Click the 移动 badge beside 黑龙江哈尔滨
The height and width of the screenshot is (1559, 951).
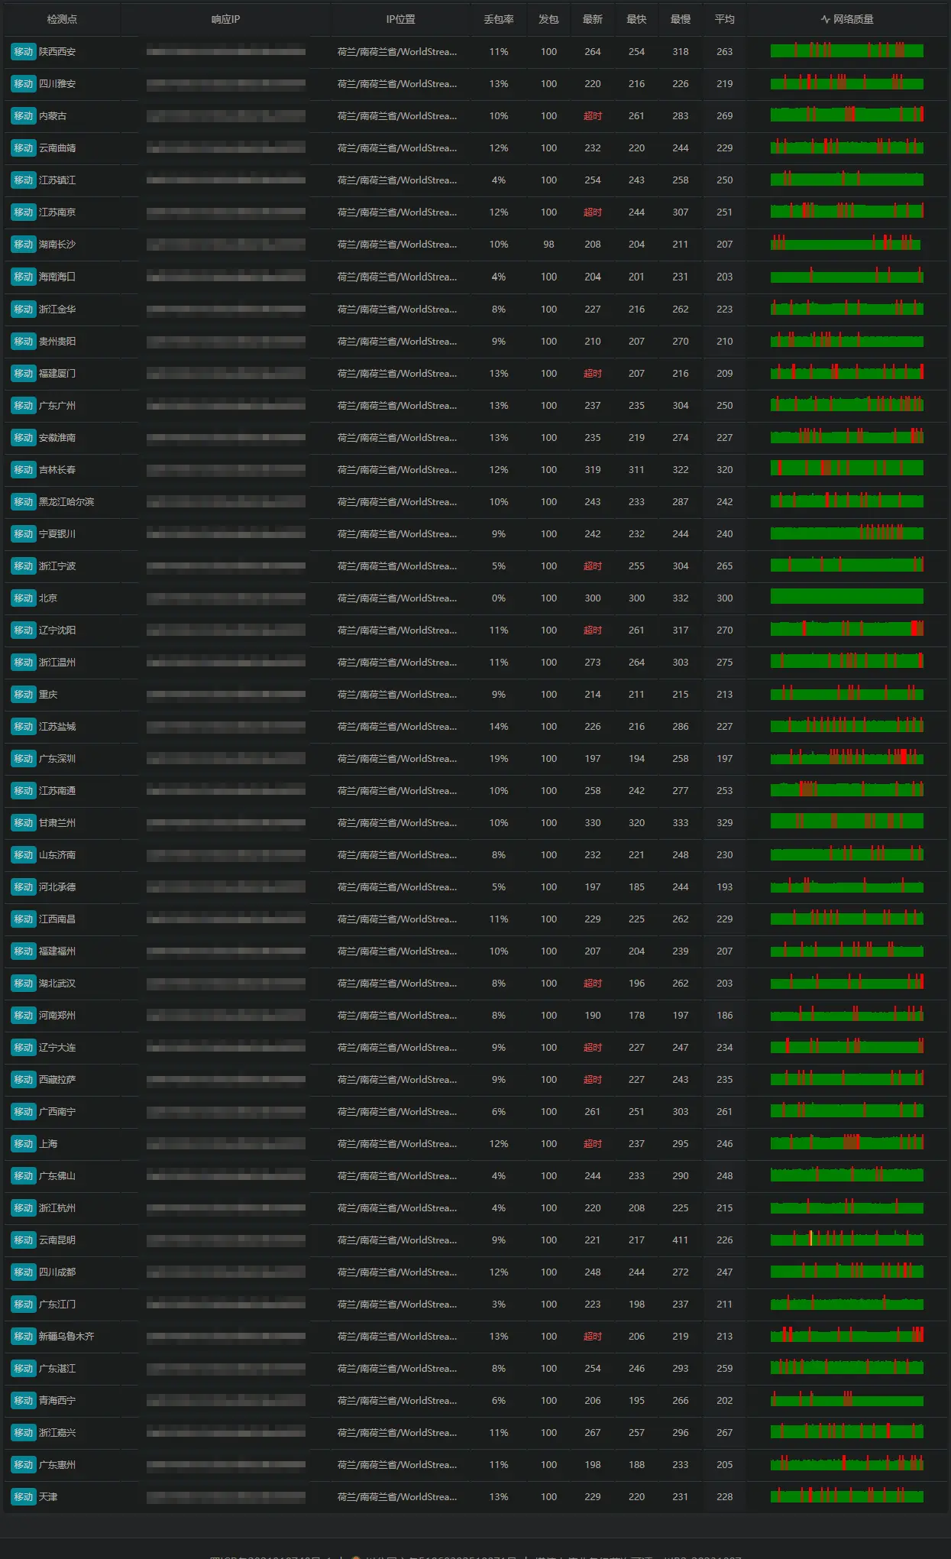pos(23,502)
